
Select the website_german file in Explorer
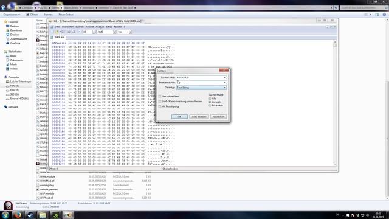49,189
